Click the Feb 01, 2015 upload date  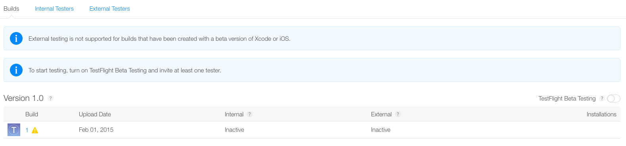(x=96, y=130)
